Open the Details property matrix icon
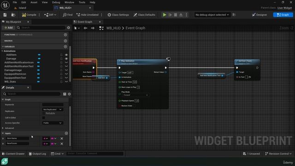This screenshot has width=295, height=166. pos(65,94)
